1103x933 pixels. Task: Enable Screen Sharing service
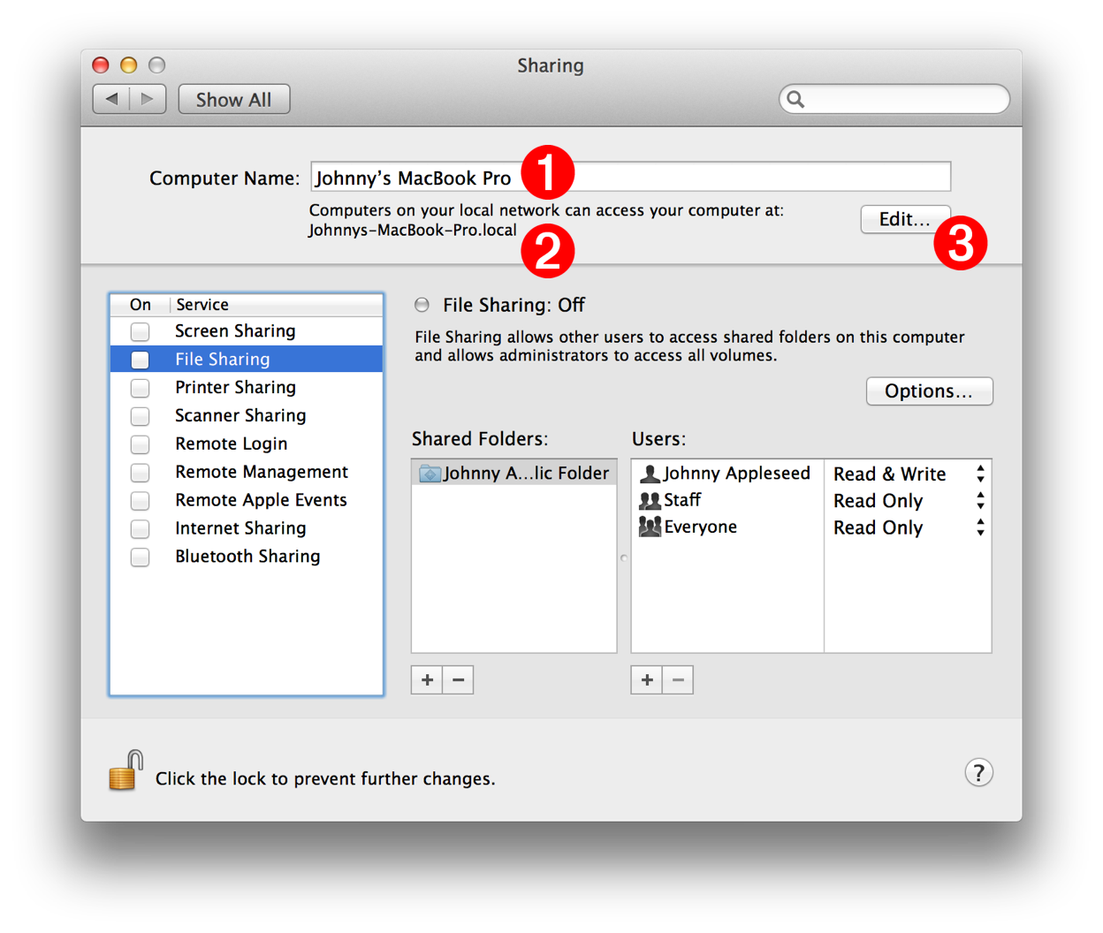[140, 331]
